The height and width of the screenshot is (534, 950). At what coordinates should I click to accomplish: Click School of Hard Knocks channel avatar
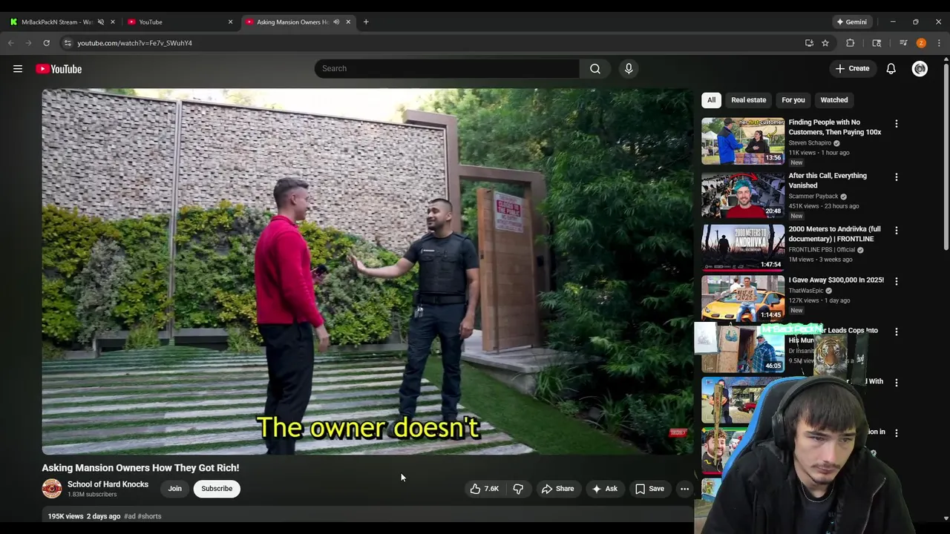[x=52, y=489]
